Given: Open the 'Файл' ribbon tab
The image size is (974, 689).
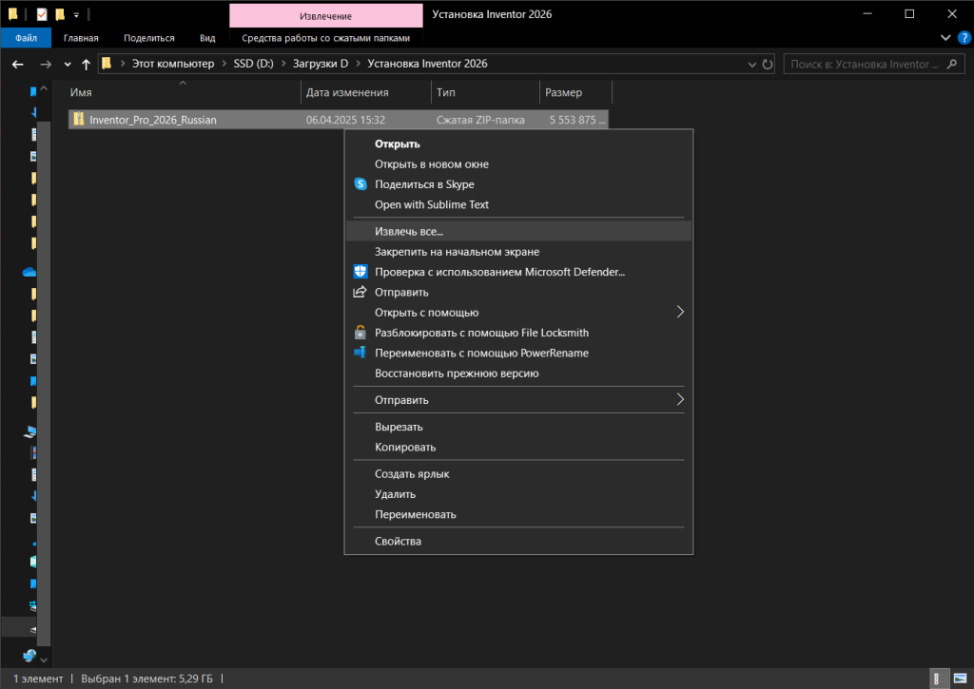Looking at the screenshot, I should pyautogui.click(x=26, y=38).
